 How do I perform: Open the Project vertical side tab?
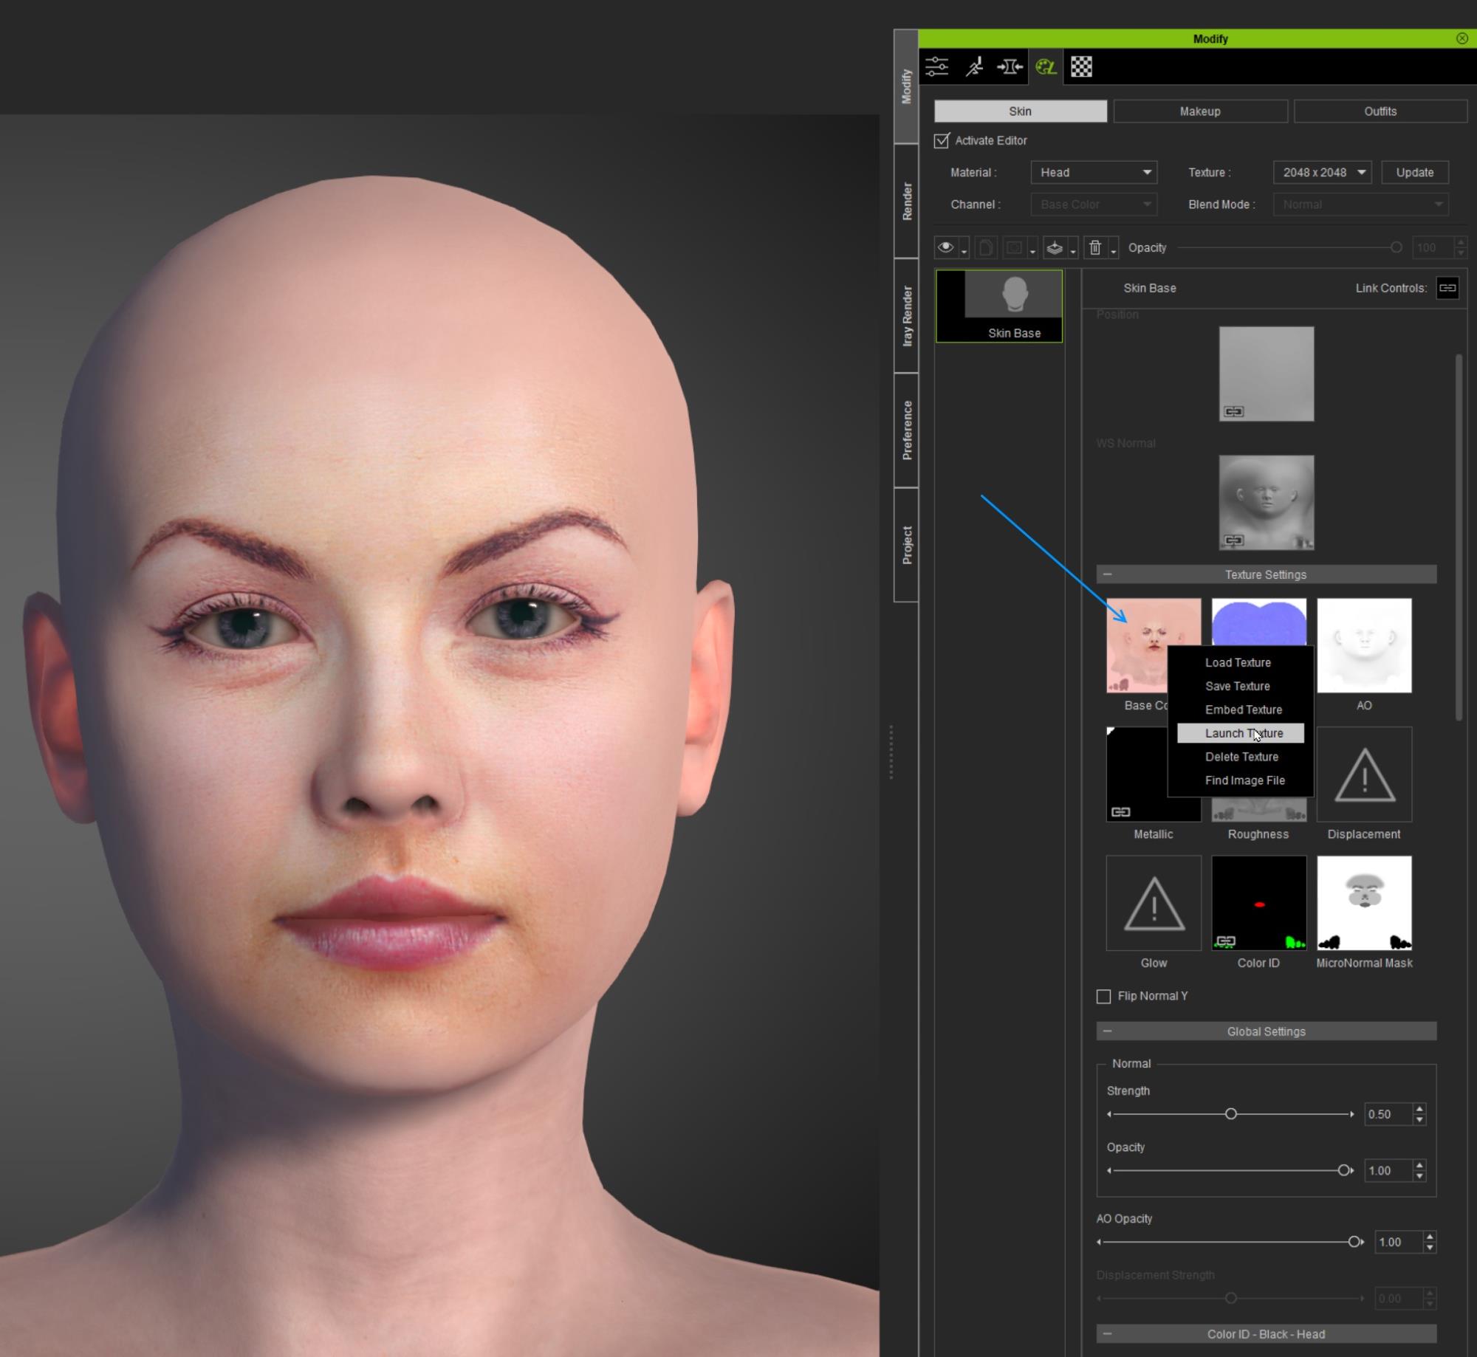(x=906, y=545)
